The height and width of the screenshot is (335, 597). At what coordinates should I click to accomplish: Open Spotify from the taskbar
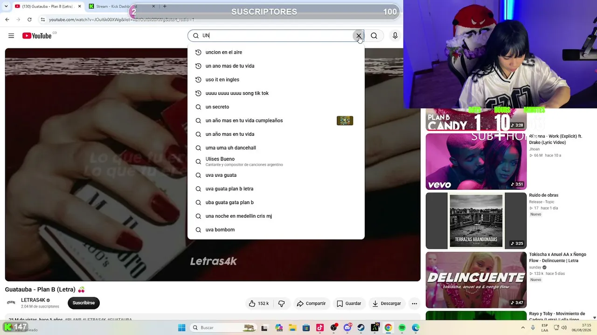click(x=402, y=328)
